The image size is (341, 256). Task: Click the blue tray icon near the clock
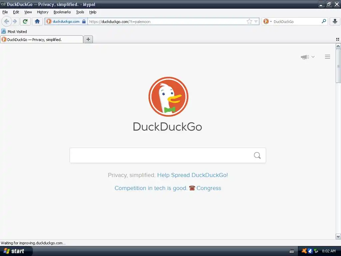310,251
